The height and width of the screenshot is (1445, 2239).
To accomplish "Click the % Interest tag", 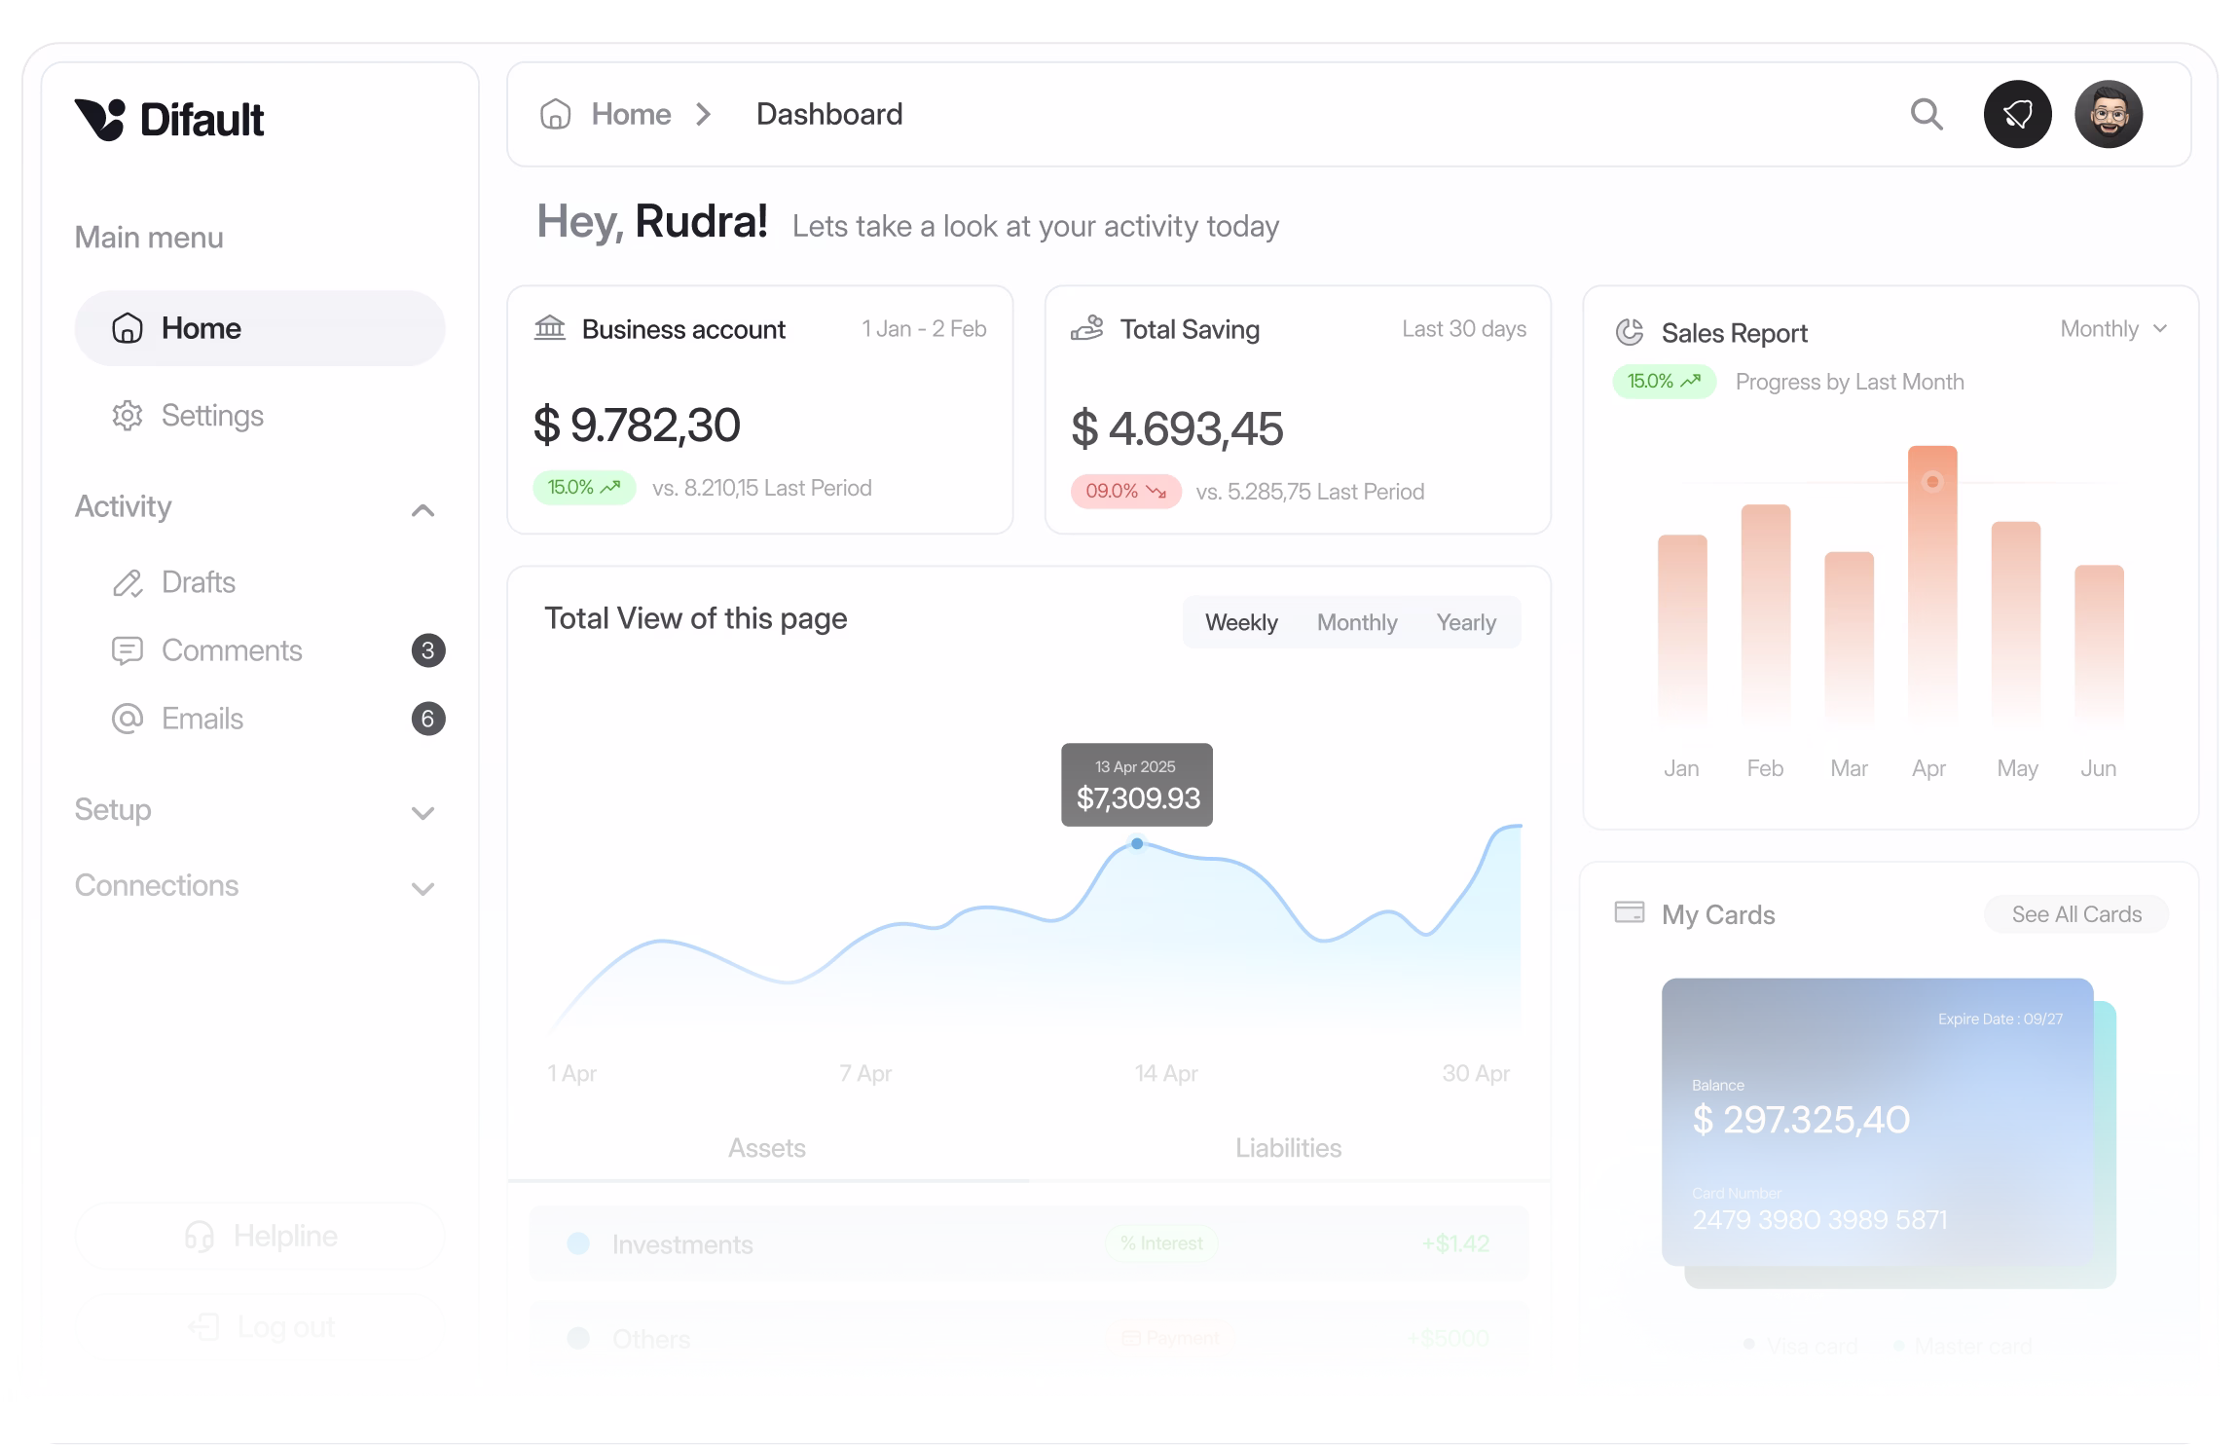I will coord(1160,1243).
